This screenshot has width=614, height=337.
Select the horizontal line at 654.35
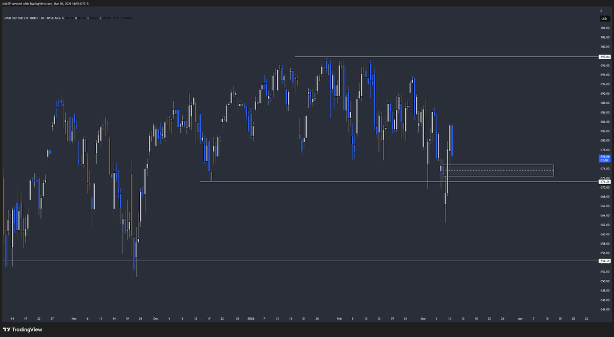301,261
